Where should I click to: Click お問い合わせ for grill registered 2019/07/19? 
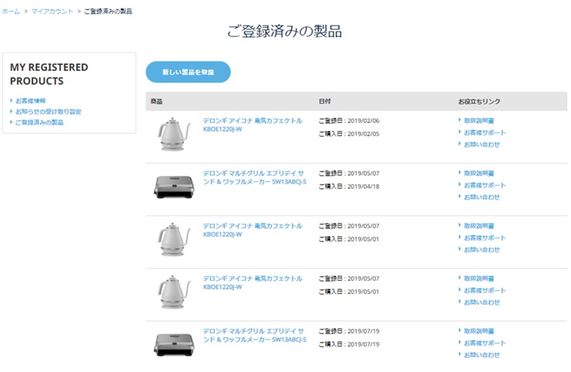click(482, 355)
